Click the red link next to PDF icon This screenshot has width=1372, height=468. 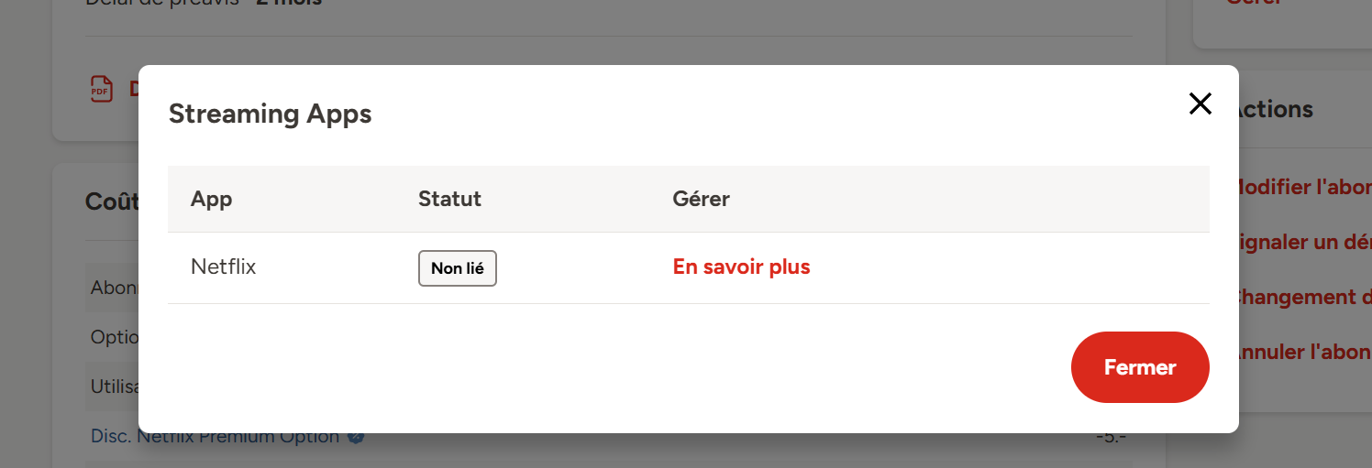[133, 90]
